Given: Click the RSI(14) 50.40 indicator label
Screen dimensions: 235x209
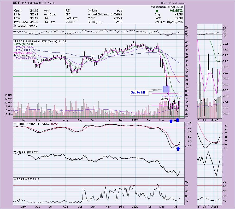Looking at the screenshot, I should pos(26,26).
